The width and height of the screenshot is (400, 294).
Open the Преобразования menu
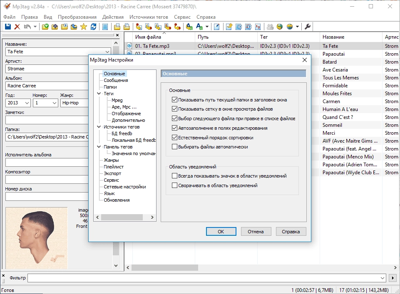point(77,17)
